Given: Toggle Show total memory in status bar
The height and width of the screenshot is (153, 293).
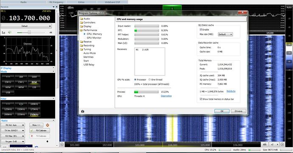Looking at the screenshot, I should pyautogui.click(x=201, y=99).
